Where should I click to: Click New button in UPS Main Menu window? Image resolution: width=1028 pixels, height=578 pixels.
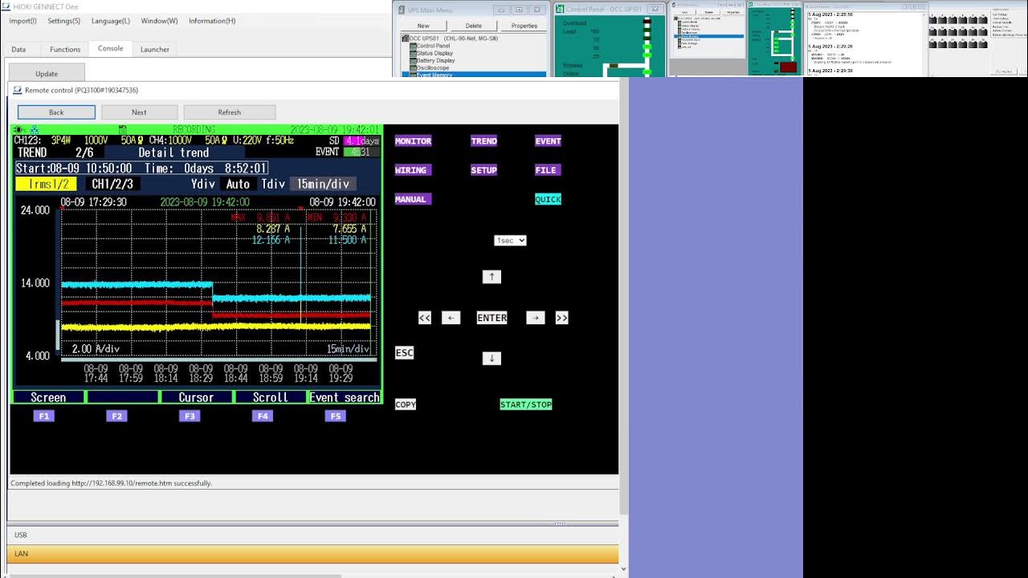click(x=423, y=26)
